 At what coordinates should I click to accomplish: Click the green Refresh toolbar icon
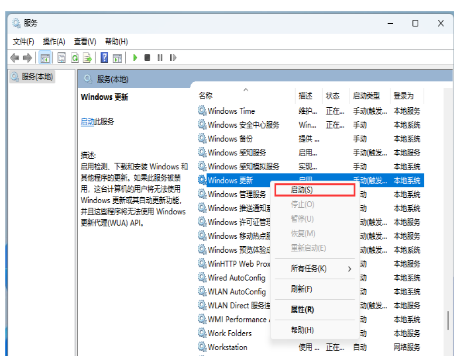75,58
